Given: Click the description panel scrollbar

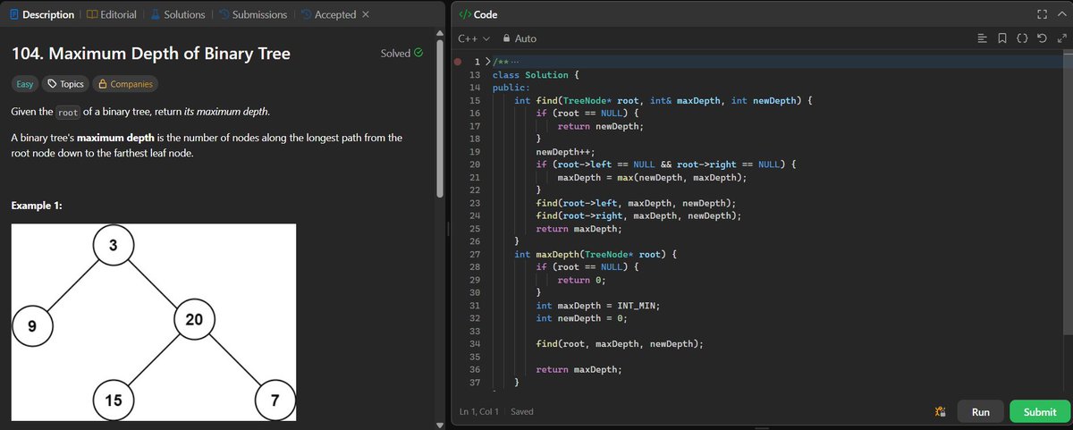Looking at the screenshot, I should (438, 116).
